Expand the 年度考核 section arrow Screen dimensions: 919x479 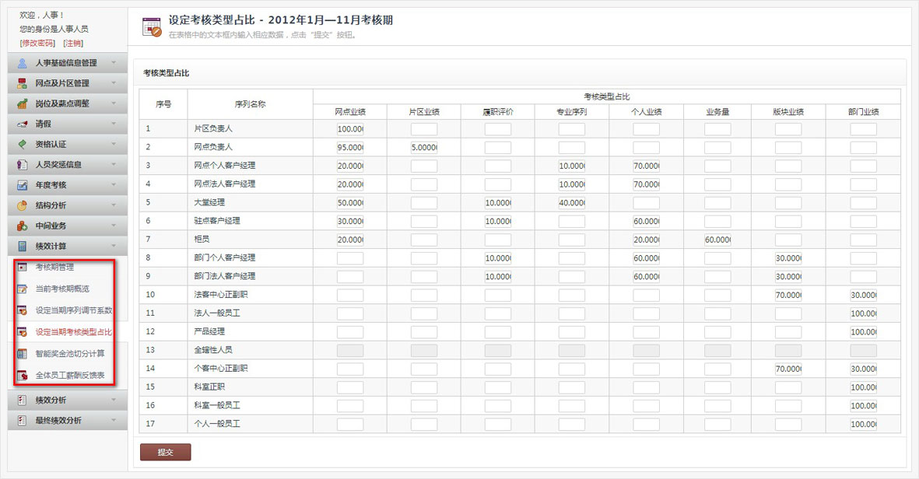[x=114, y=185]
